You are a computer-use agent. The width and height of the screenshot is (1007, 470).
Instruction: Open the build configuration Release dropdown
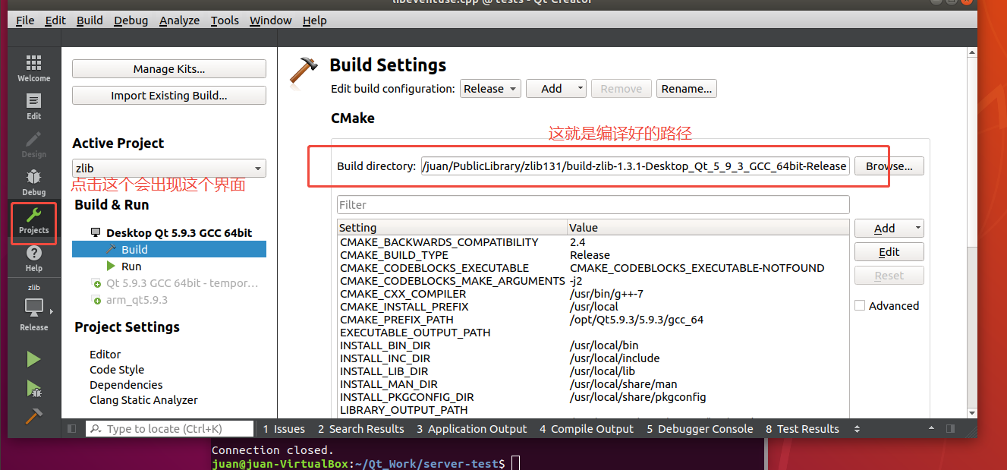(490, 89)
